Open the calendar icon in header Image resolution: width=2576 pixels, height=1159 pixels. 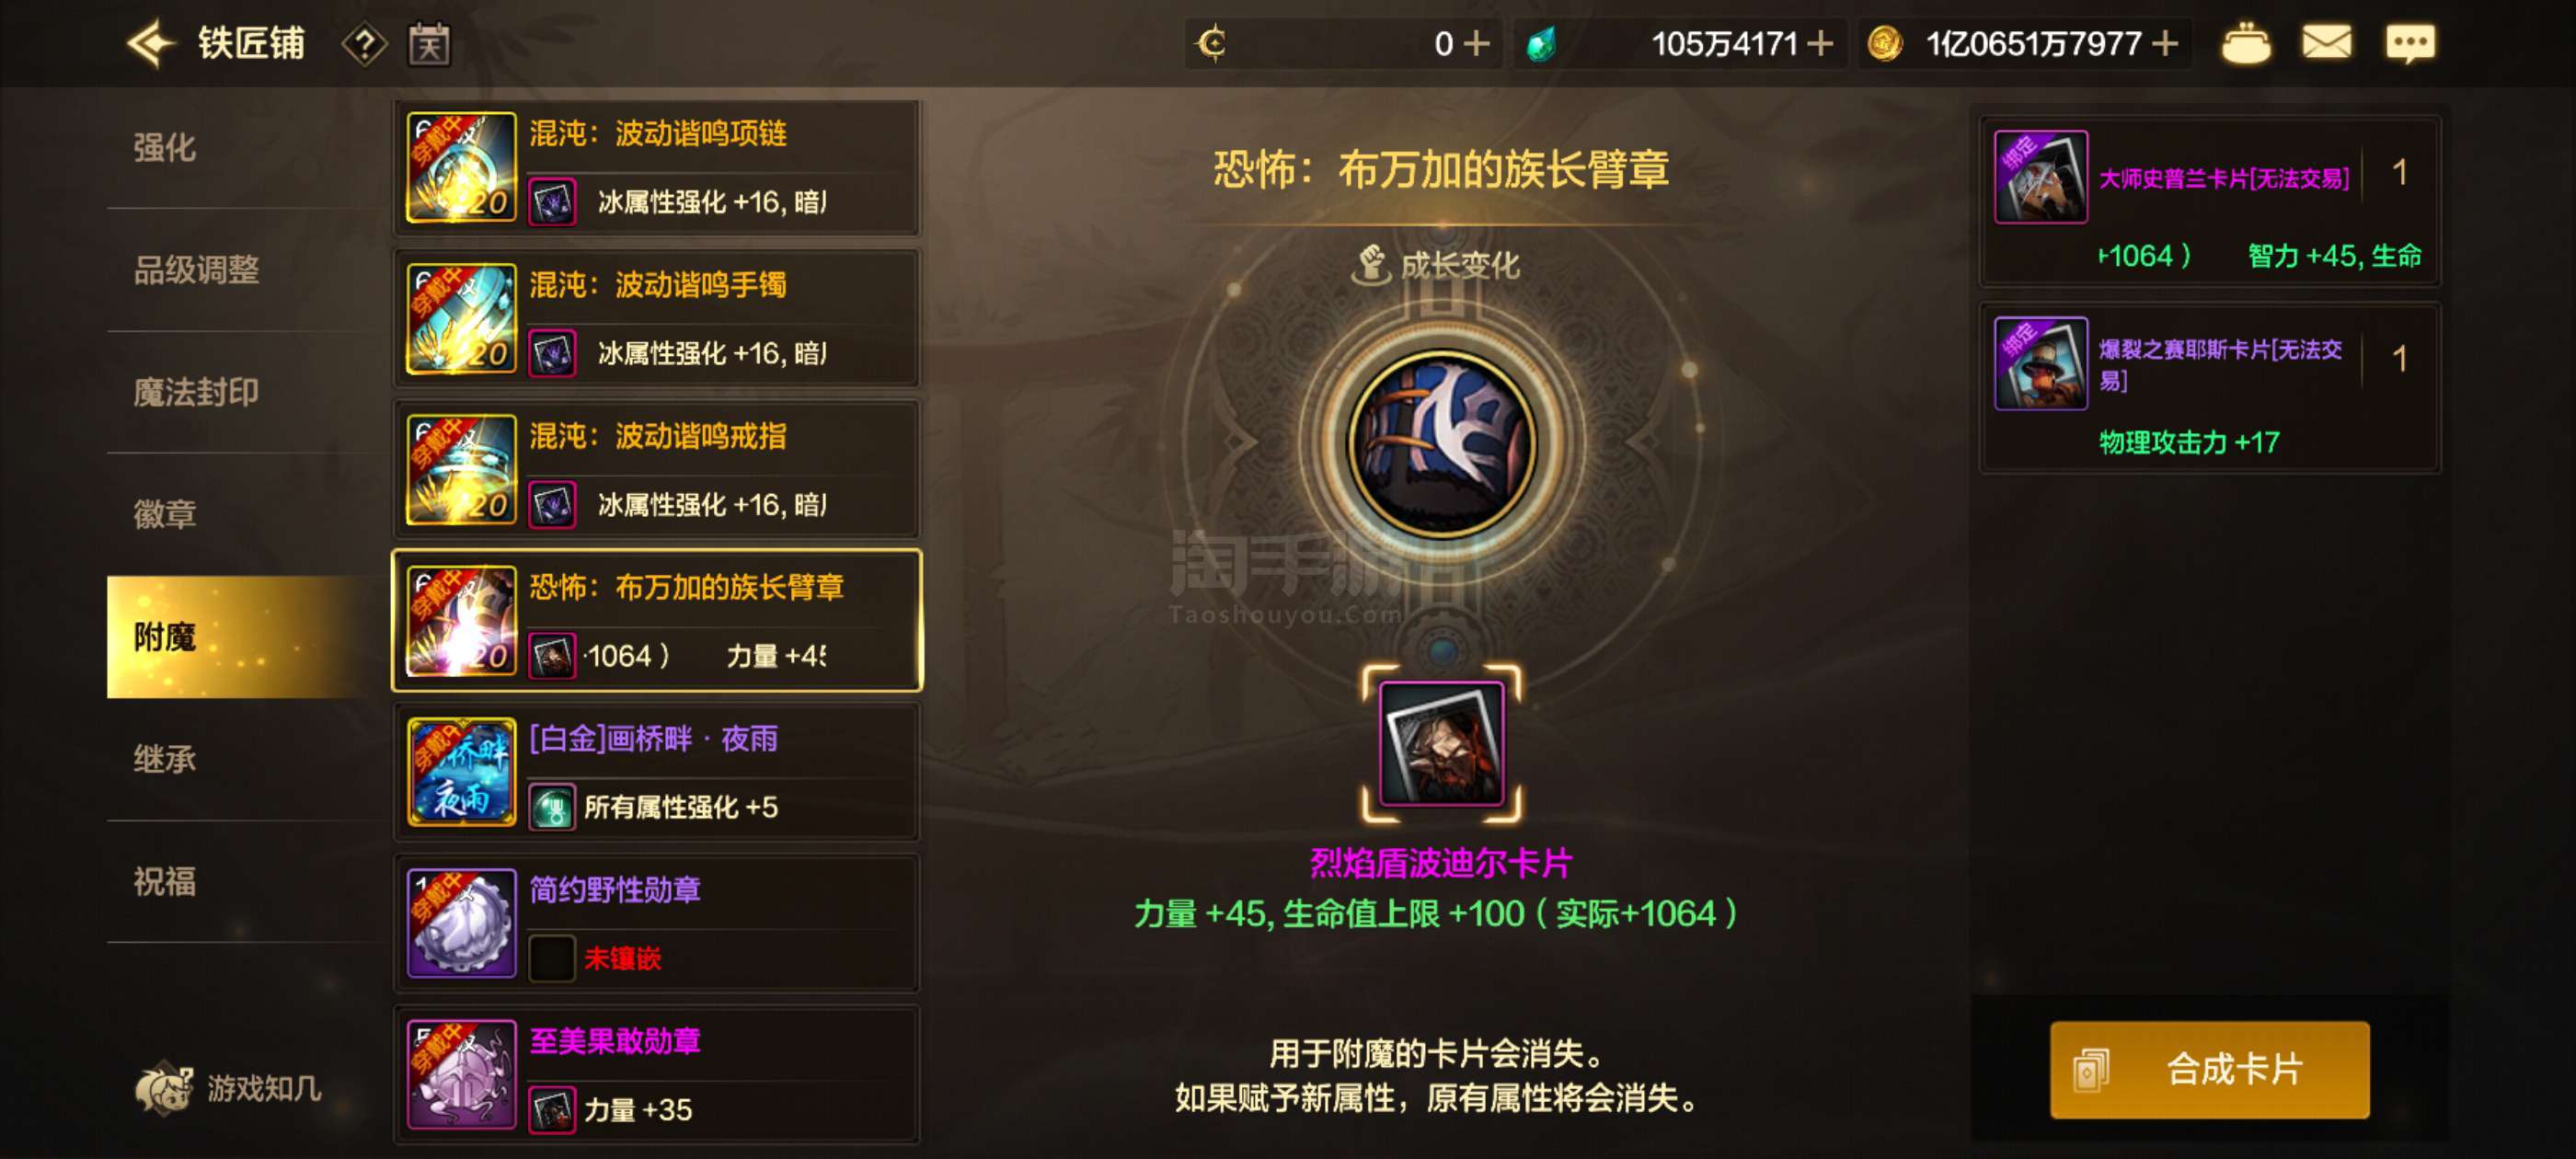pos(429,45)
